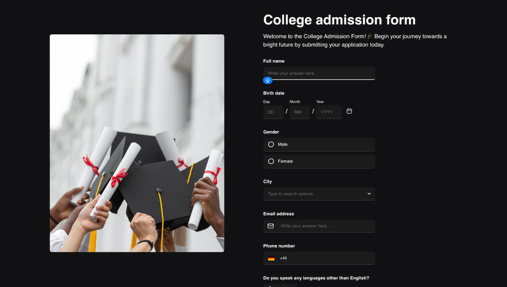Click the German flag in phone field
507x287 pixels.
pyautogui.click(x=271, y=257)
